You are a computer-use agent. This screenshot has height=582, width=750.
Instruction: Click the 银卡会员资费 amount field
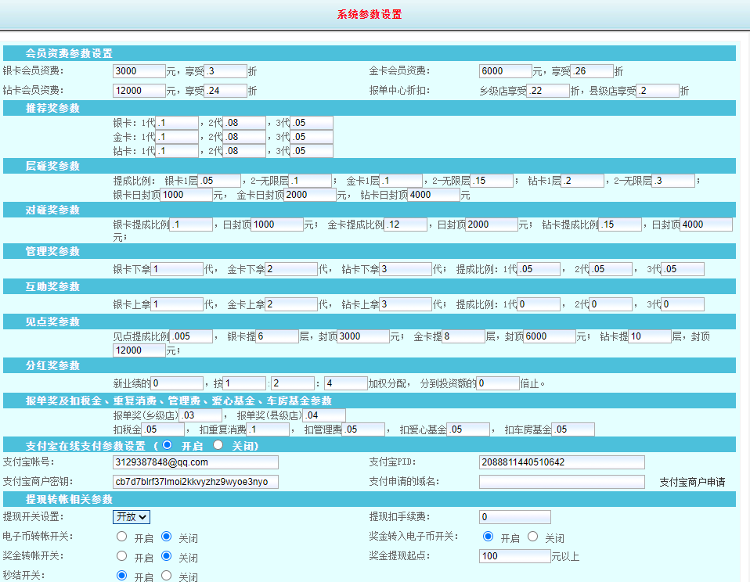(x=139, y=71)
